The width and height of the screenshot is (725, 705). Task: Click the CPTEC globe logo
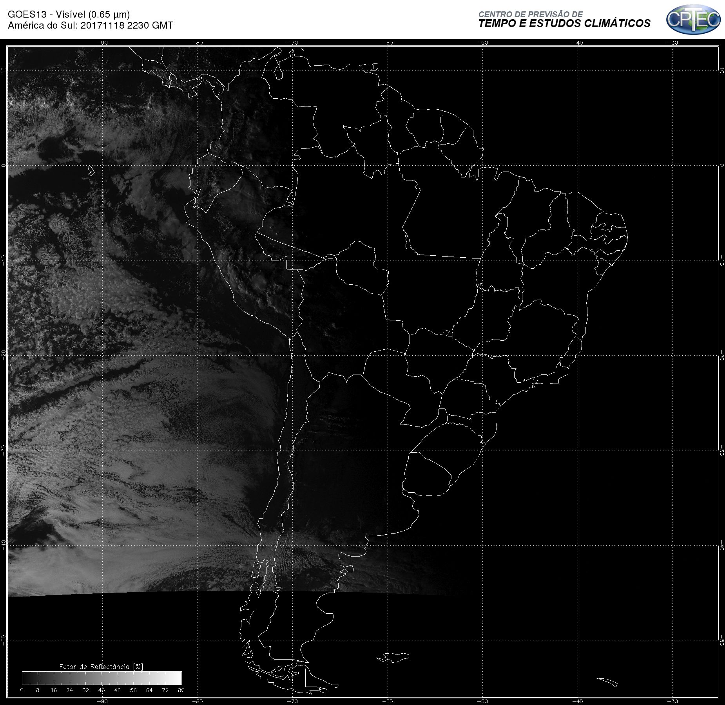pyautogui.click(x=693, y=19)
